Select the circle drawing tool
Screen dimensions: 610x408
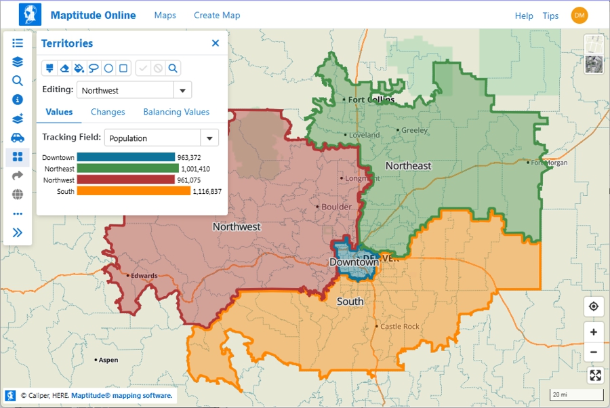pos(109,68)
